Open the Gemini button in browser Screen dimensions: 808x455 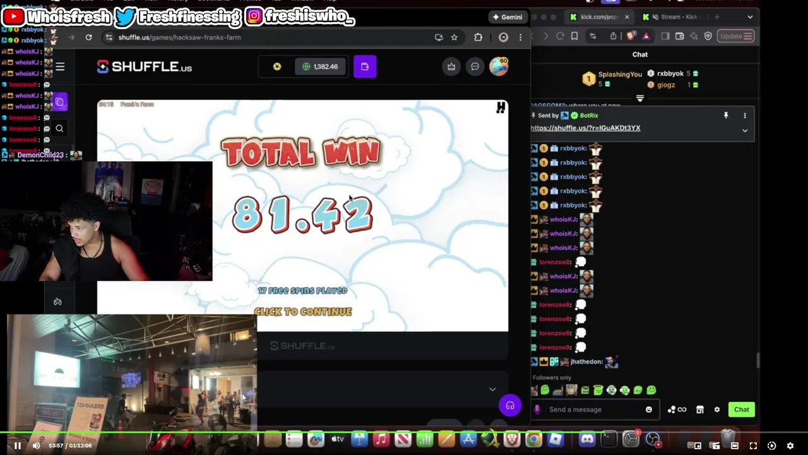508,17
